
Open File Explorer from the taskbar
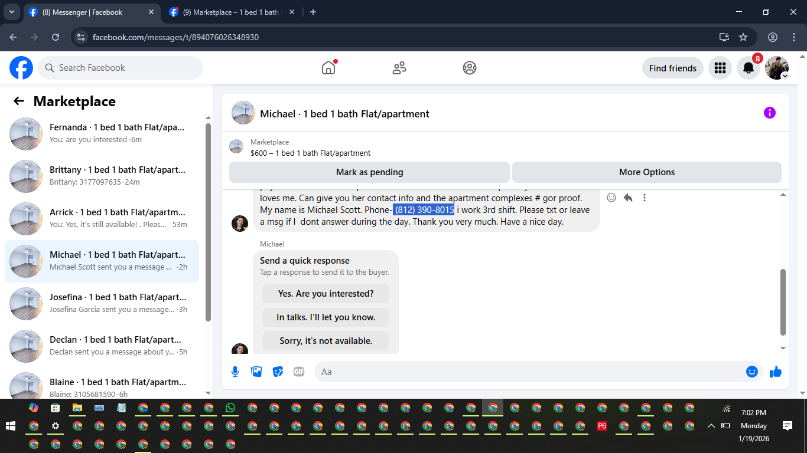tap(77, 408)
